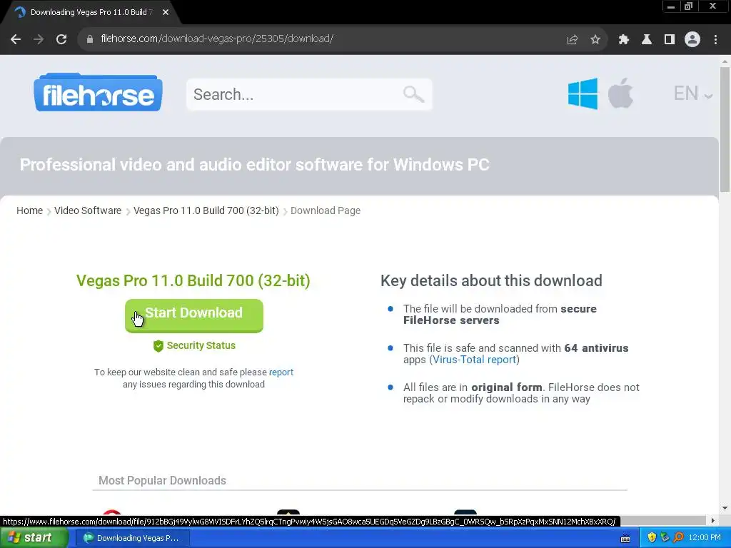Click the page scrollbar down arrow
731x548 pixels.
coord(725,508)
